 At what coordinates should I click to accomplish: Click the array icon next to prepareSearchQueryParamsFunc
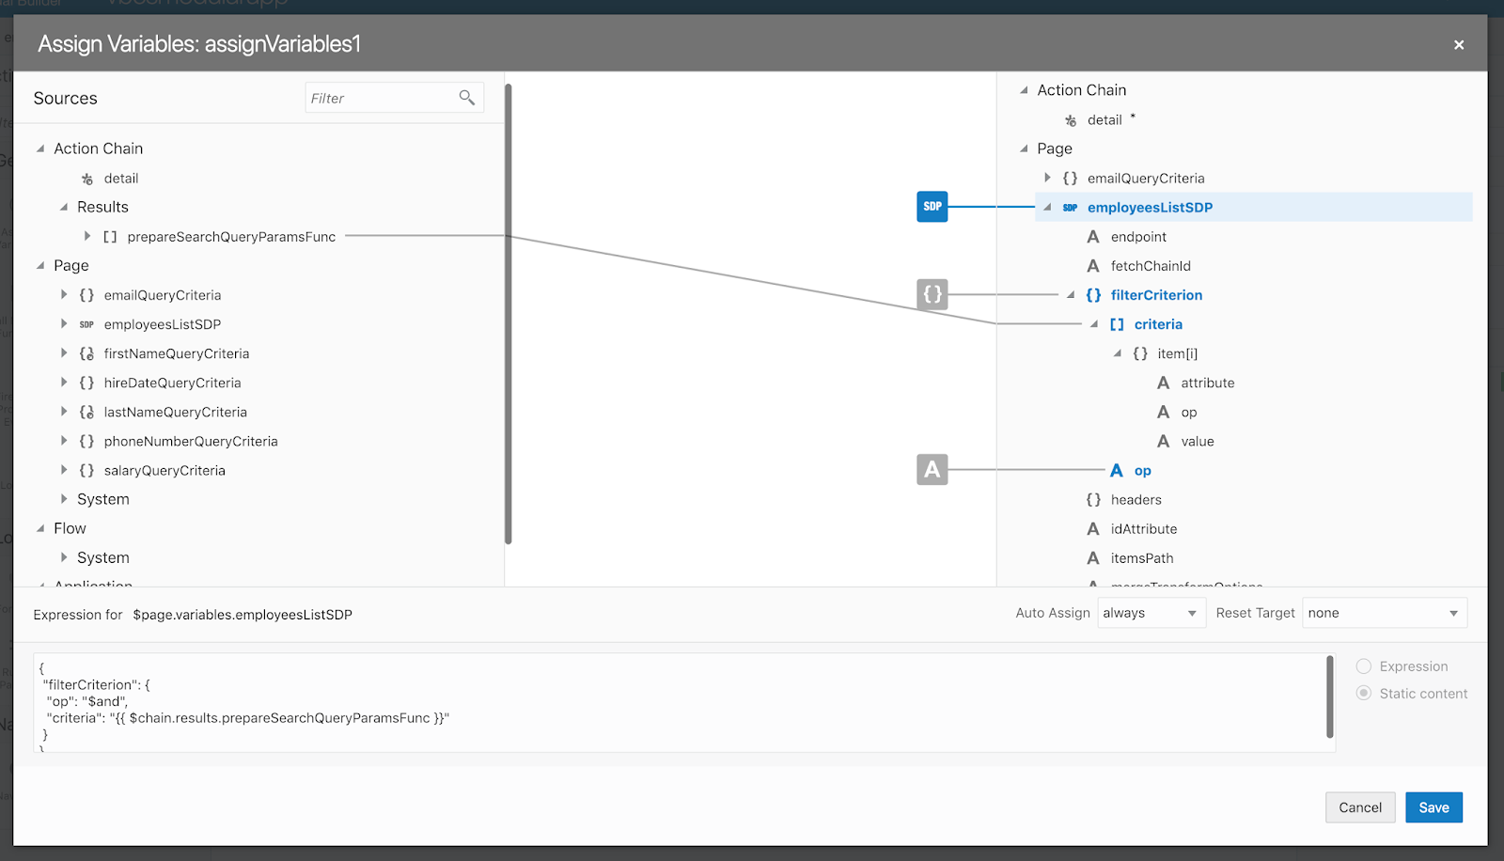click(x=110, y=236)
